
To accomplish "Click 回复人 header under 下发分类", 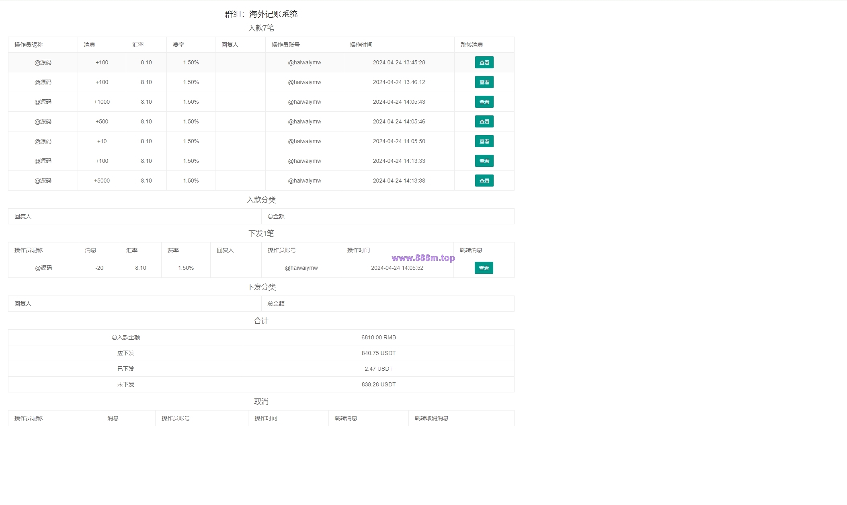I will (23, 304).
